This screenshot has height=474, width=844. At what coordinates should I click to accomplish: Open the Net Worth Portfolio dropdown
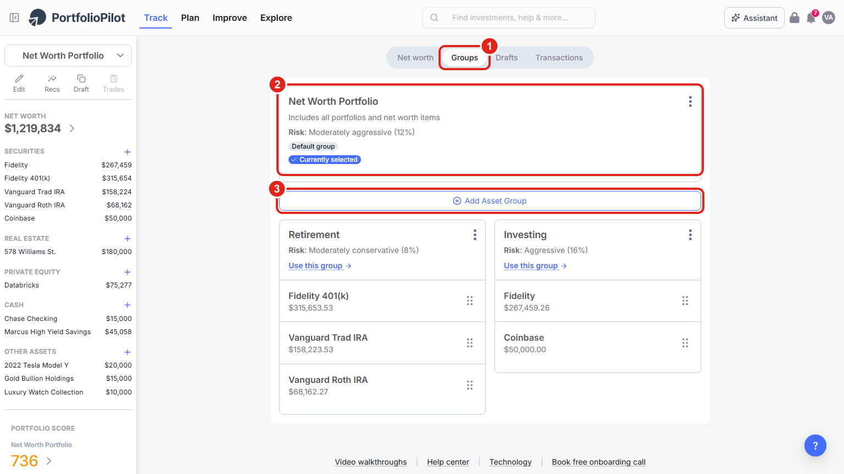pyautogui.click(x=68, y=55)
